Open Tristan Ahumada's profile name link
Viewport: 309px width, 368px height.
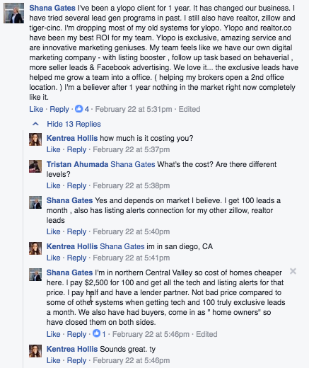click(x=77, y=164)
